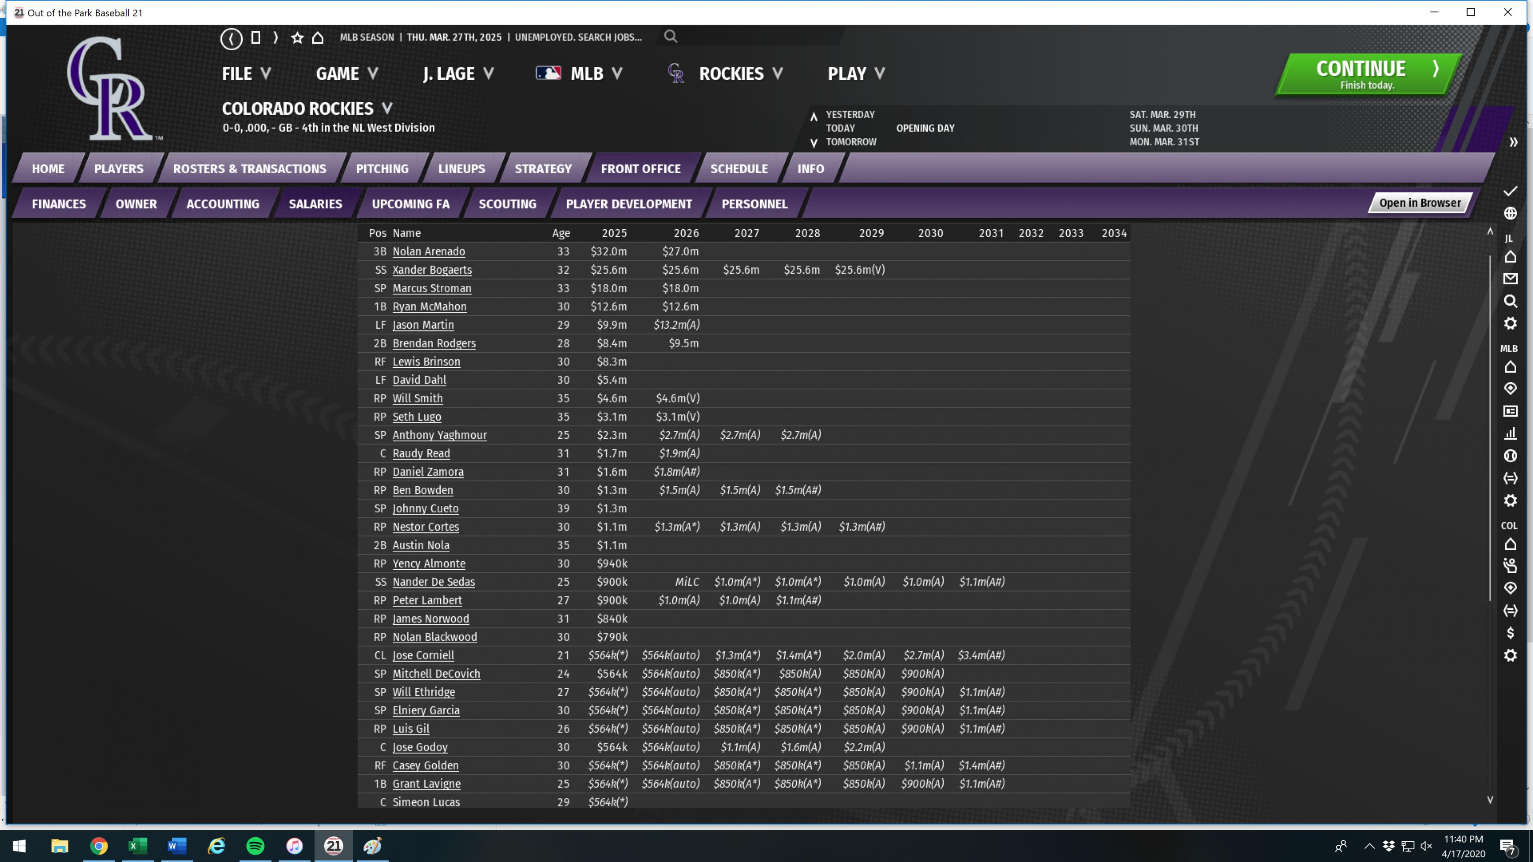The image size is (1533, 862).
Task: Expand the J. LAGE manager menu
Action: tap(457, 74)
